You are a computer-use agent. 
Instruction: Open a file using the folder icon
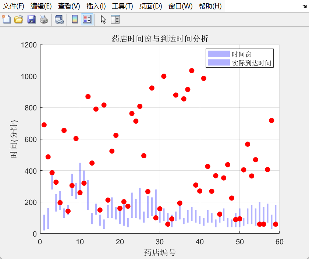(x=18, y=19)
